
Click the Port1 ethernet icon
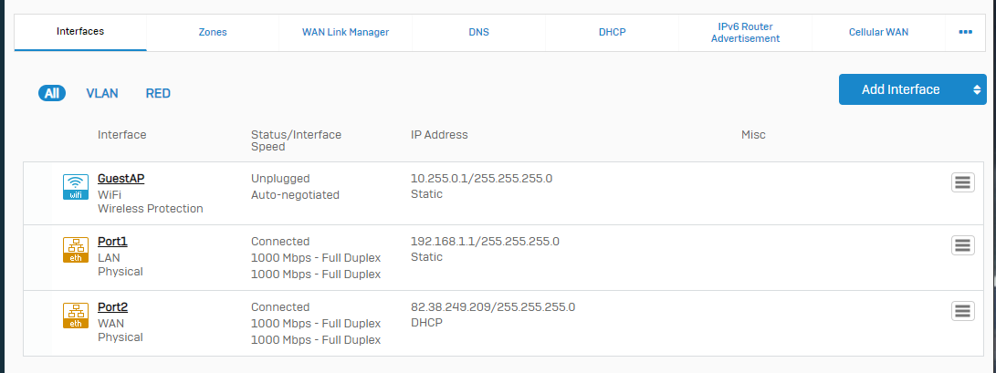76,251
